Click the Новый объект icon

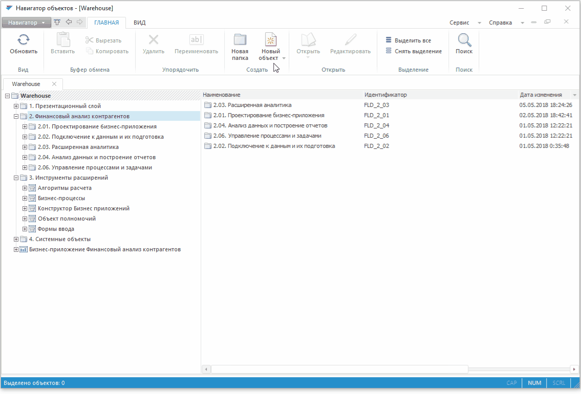click(270, 39)
